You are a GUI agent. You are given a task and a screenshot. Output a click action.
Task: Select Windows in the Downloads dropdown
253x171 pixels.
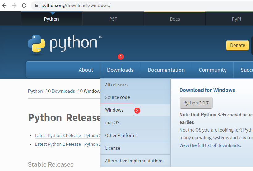pos(135,110)
